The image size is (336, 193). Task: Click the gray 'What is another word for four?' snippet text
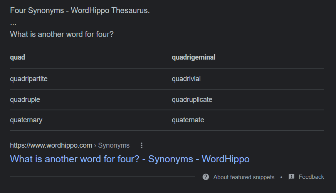pos(62,34)
